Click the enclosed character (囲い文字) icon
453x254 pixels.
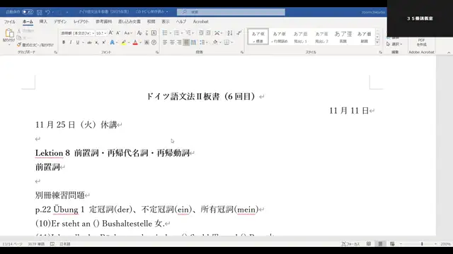(154, 42)
